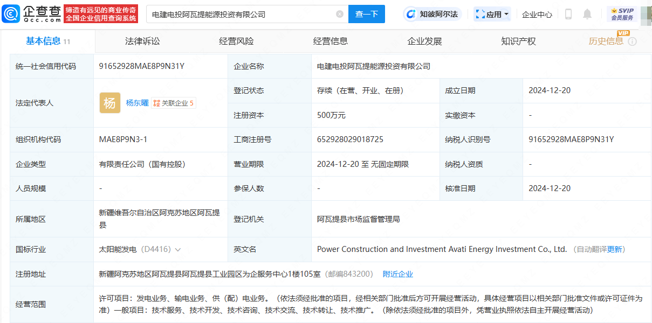Click the 杨 avatar of the legal representative
This screenshot has height=323, width=652.
point(110,103)
